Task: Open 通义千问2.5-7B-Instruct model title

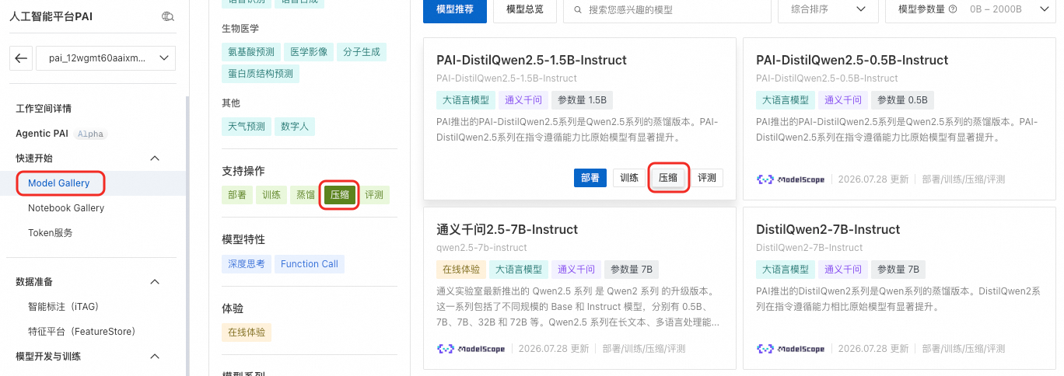Action: (x=507, y=229)
